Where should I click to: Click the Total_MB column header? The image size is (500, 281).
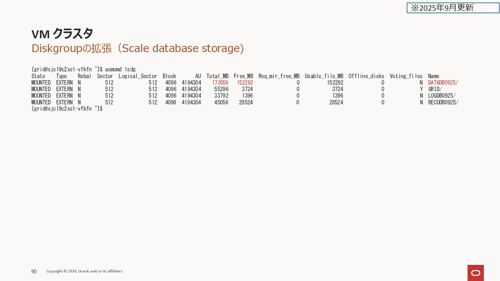[217, 76]
